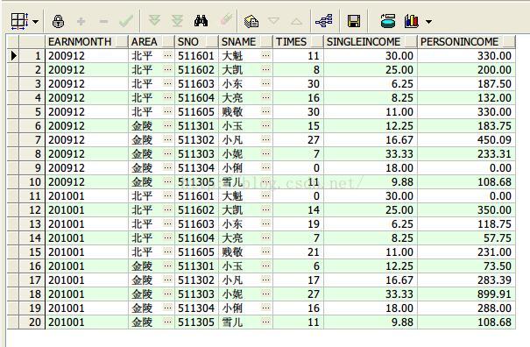Save results with floppy disk icon
530x347 pixels.
tap(354, 21)
